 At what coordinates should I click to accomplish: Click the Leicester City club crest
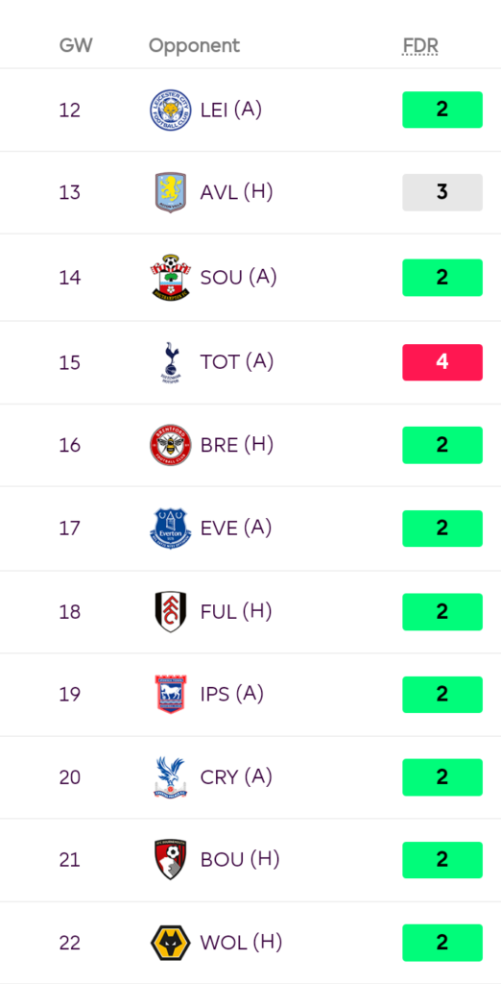171,110
